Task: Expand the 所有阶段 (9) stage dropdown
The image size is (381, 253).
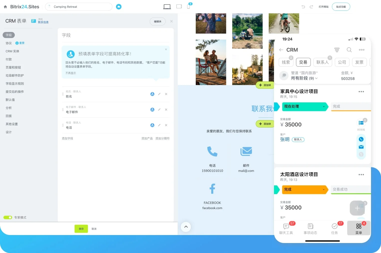Action: coord(304,78)
